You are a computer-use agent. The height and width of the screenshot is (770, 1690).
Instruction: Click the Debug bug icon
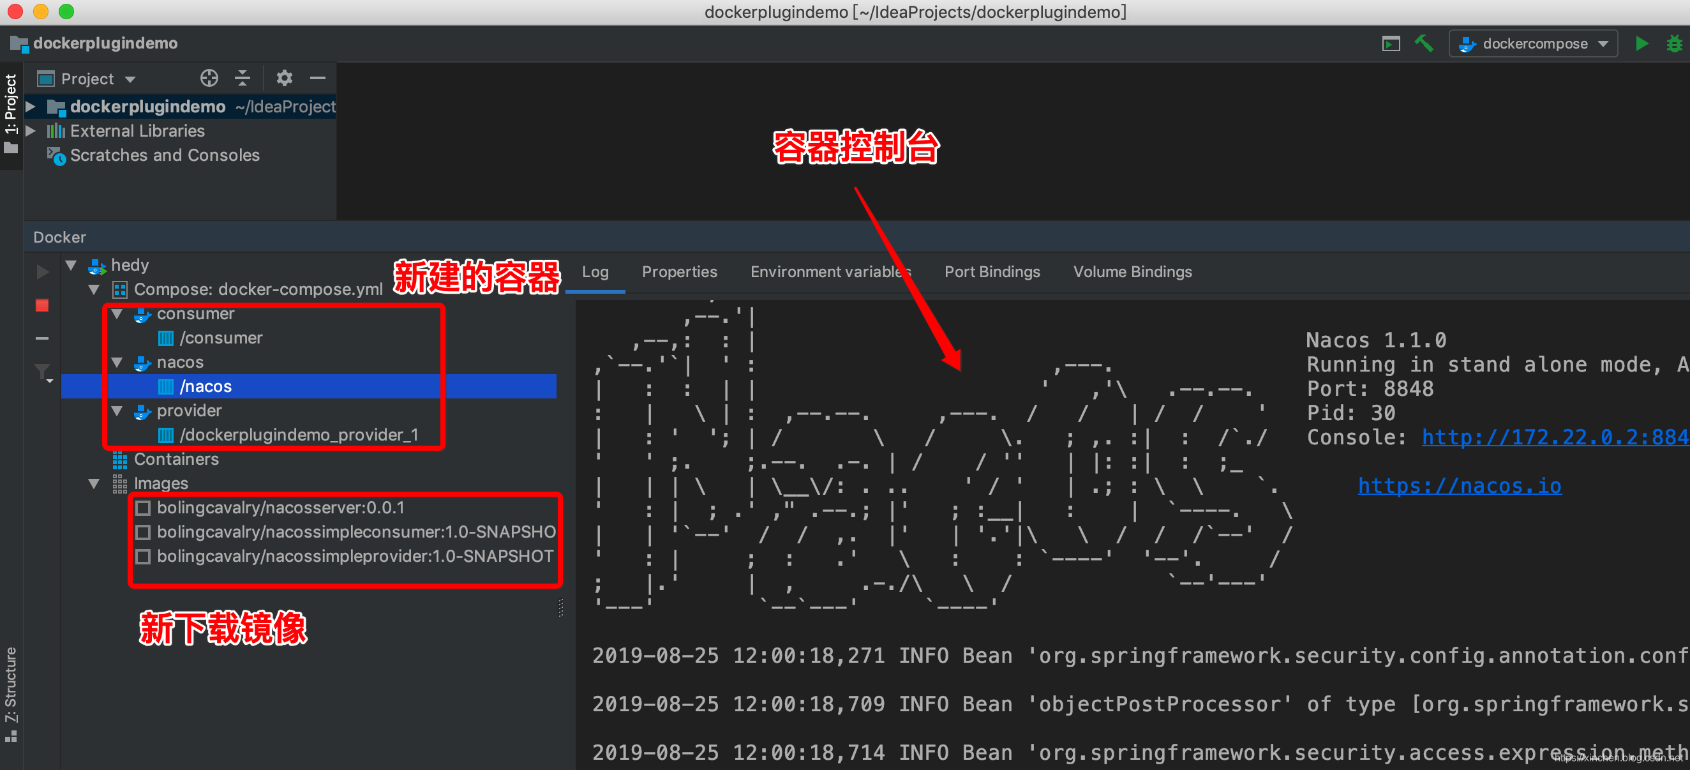[x=1673, y=44]
